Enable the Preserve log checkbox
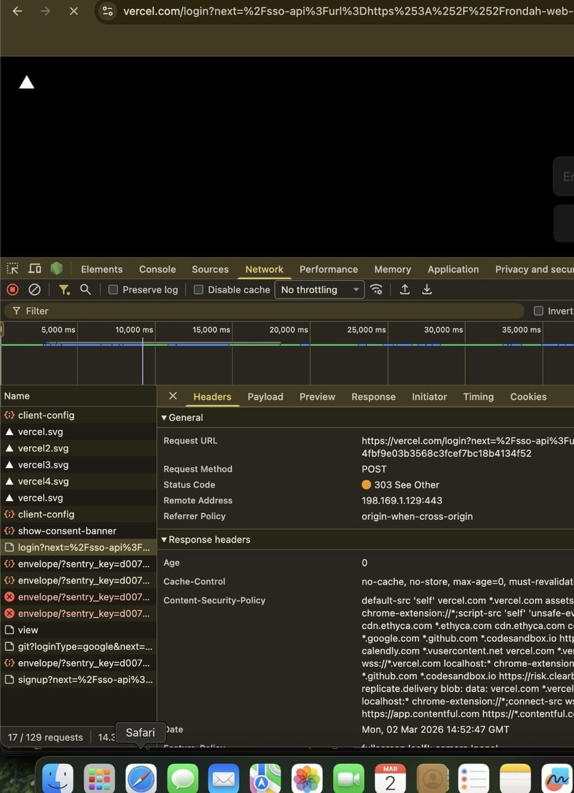 (113, 289)
